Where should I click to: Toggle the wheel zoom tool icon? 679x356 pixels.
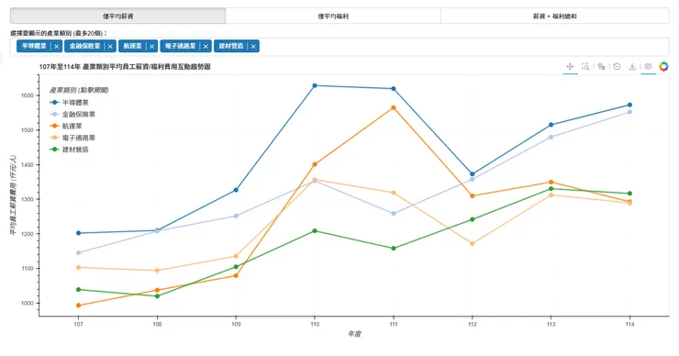click(x=601, y=66)
